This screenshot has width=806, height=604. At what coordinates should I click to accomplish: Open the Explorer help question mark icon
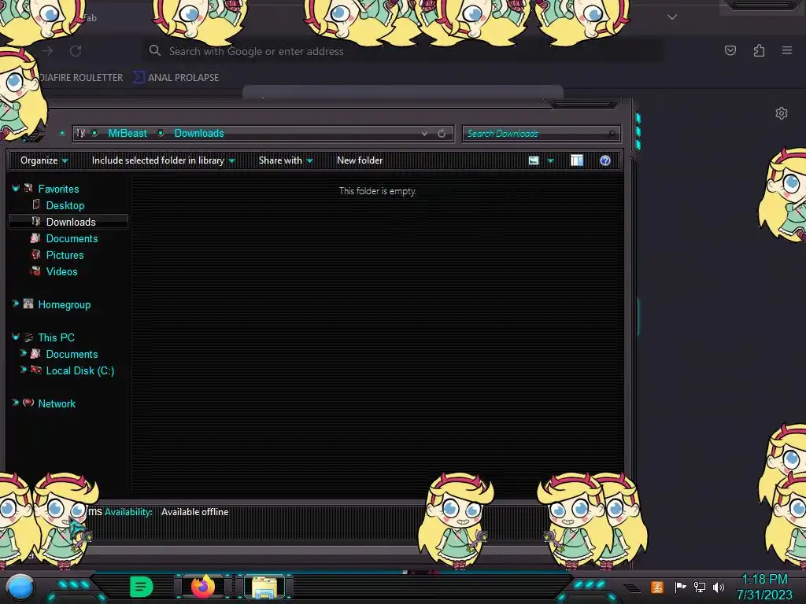click(605, 160)
